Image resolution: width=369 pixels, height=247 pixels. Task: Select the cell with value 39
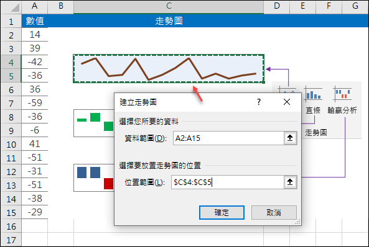click(x=35, y=48)
